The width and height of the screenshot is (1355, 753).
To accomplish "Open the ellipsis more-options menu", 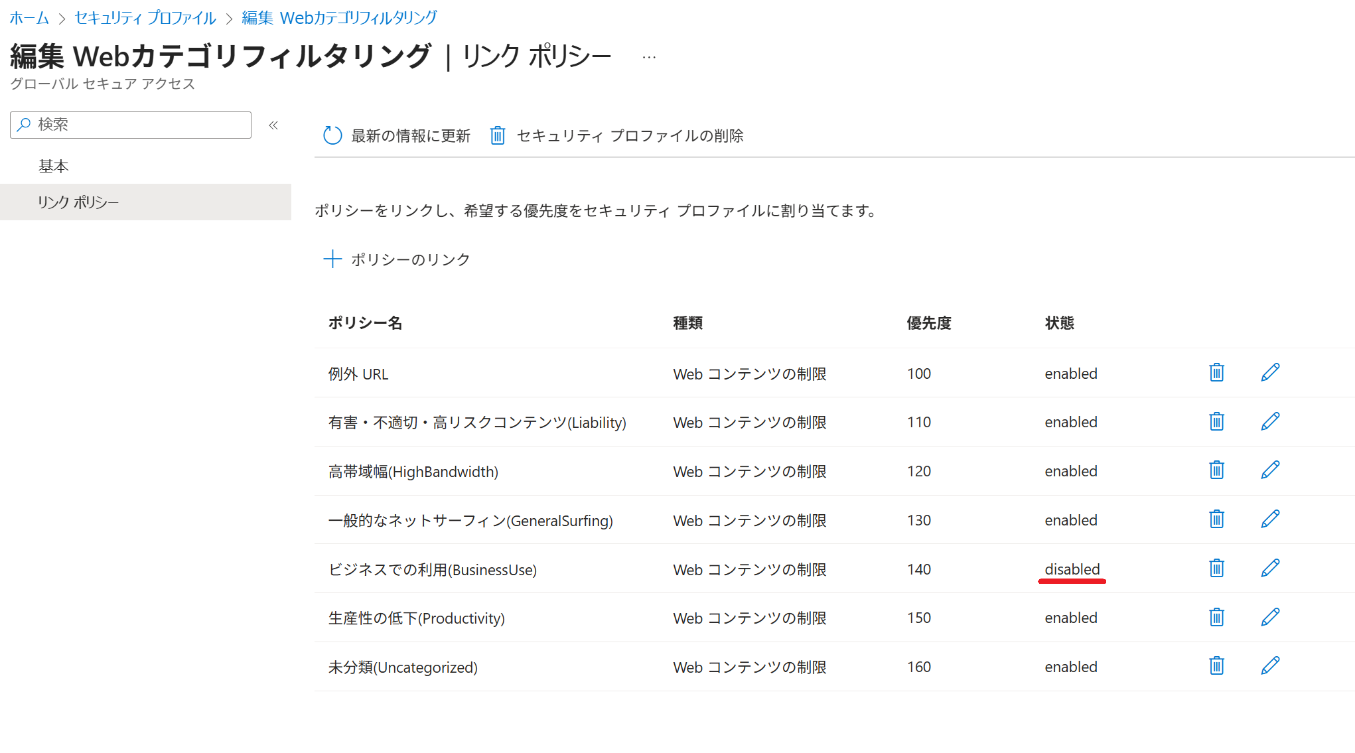I will tap(649, 58).
